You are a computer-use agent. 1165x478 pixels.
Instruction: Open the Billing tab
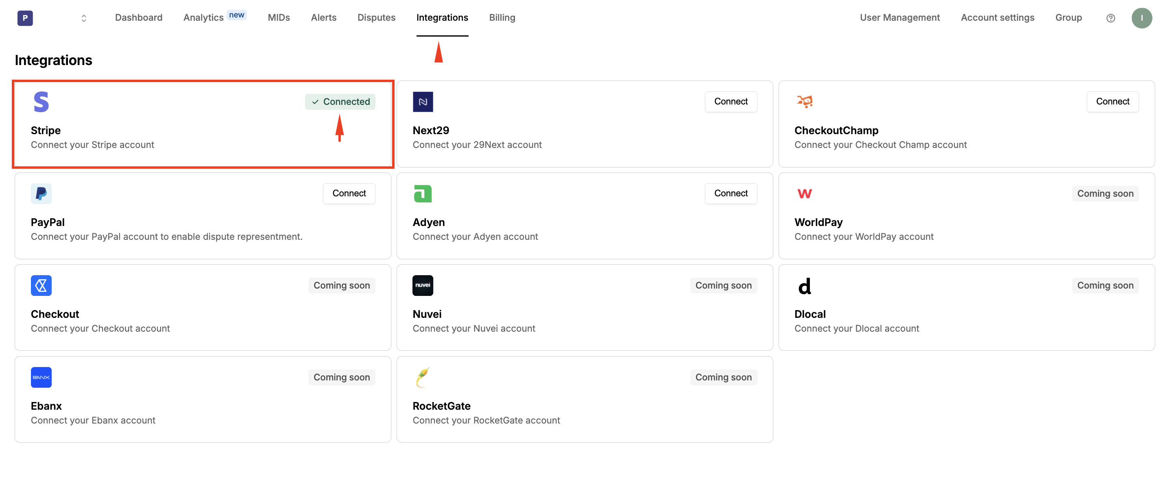[502, 17]
